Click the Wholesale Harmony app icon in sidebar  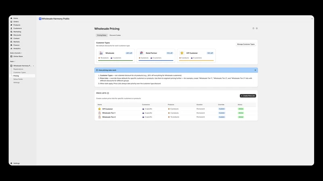[11, 66]
